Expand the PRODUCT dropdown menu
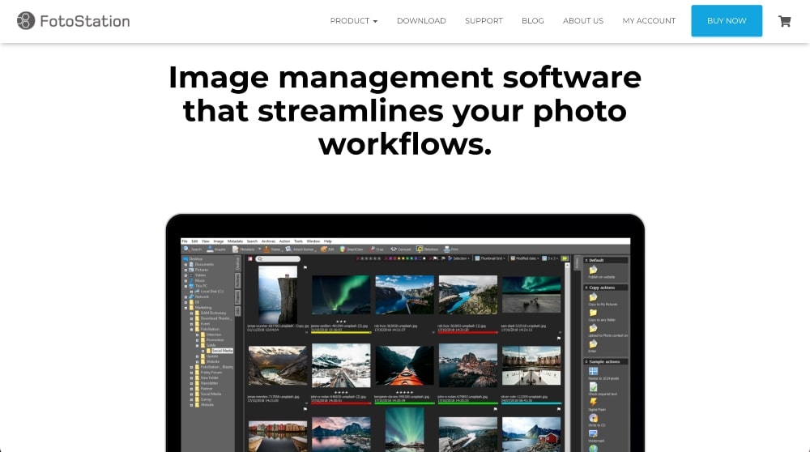This screenshot has height=452, width=810. tap(353, 21)
